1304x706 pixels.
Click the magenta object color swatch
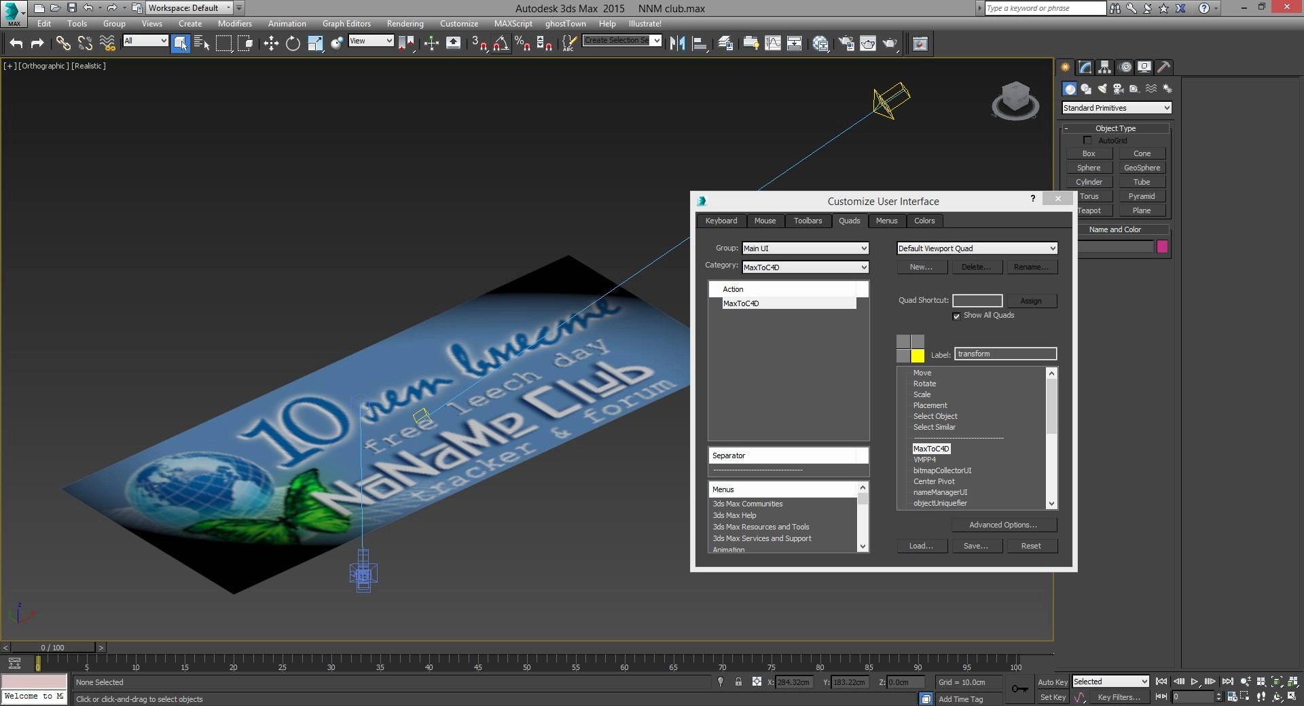pos(1162,247)
